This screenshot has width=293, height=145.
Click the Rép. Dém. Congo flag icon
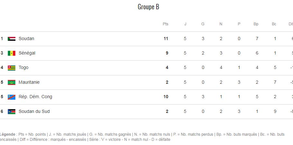tap(12, 97)
